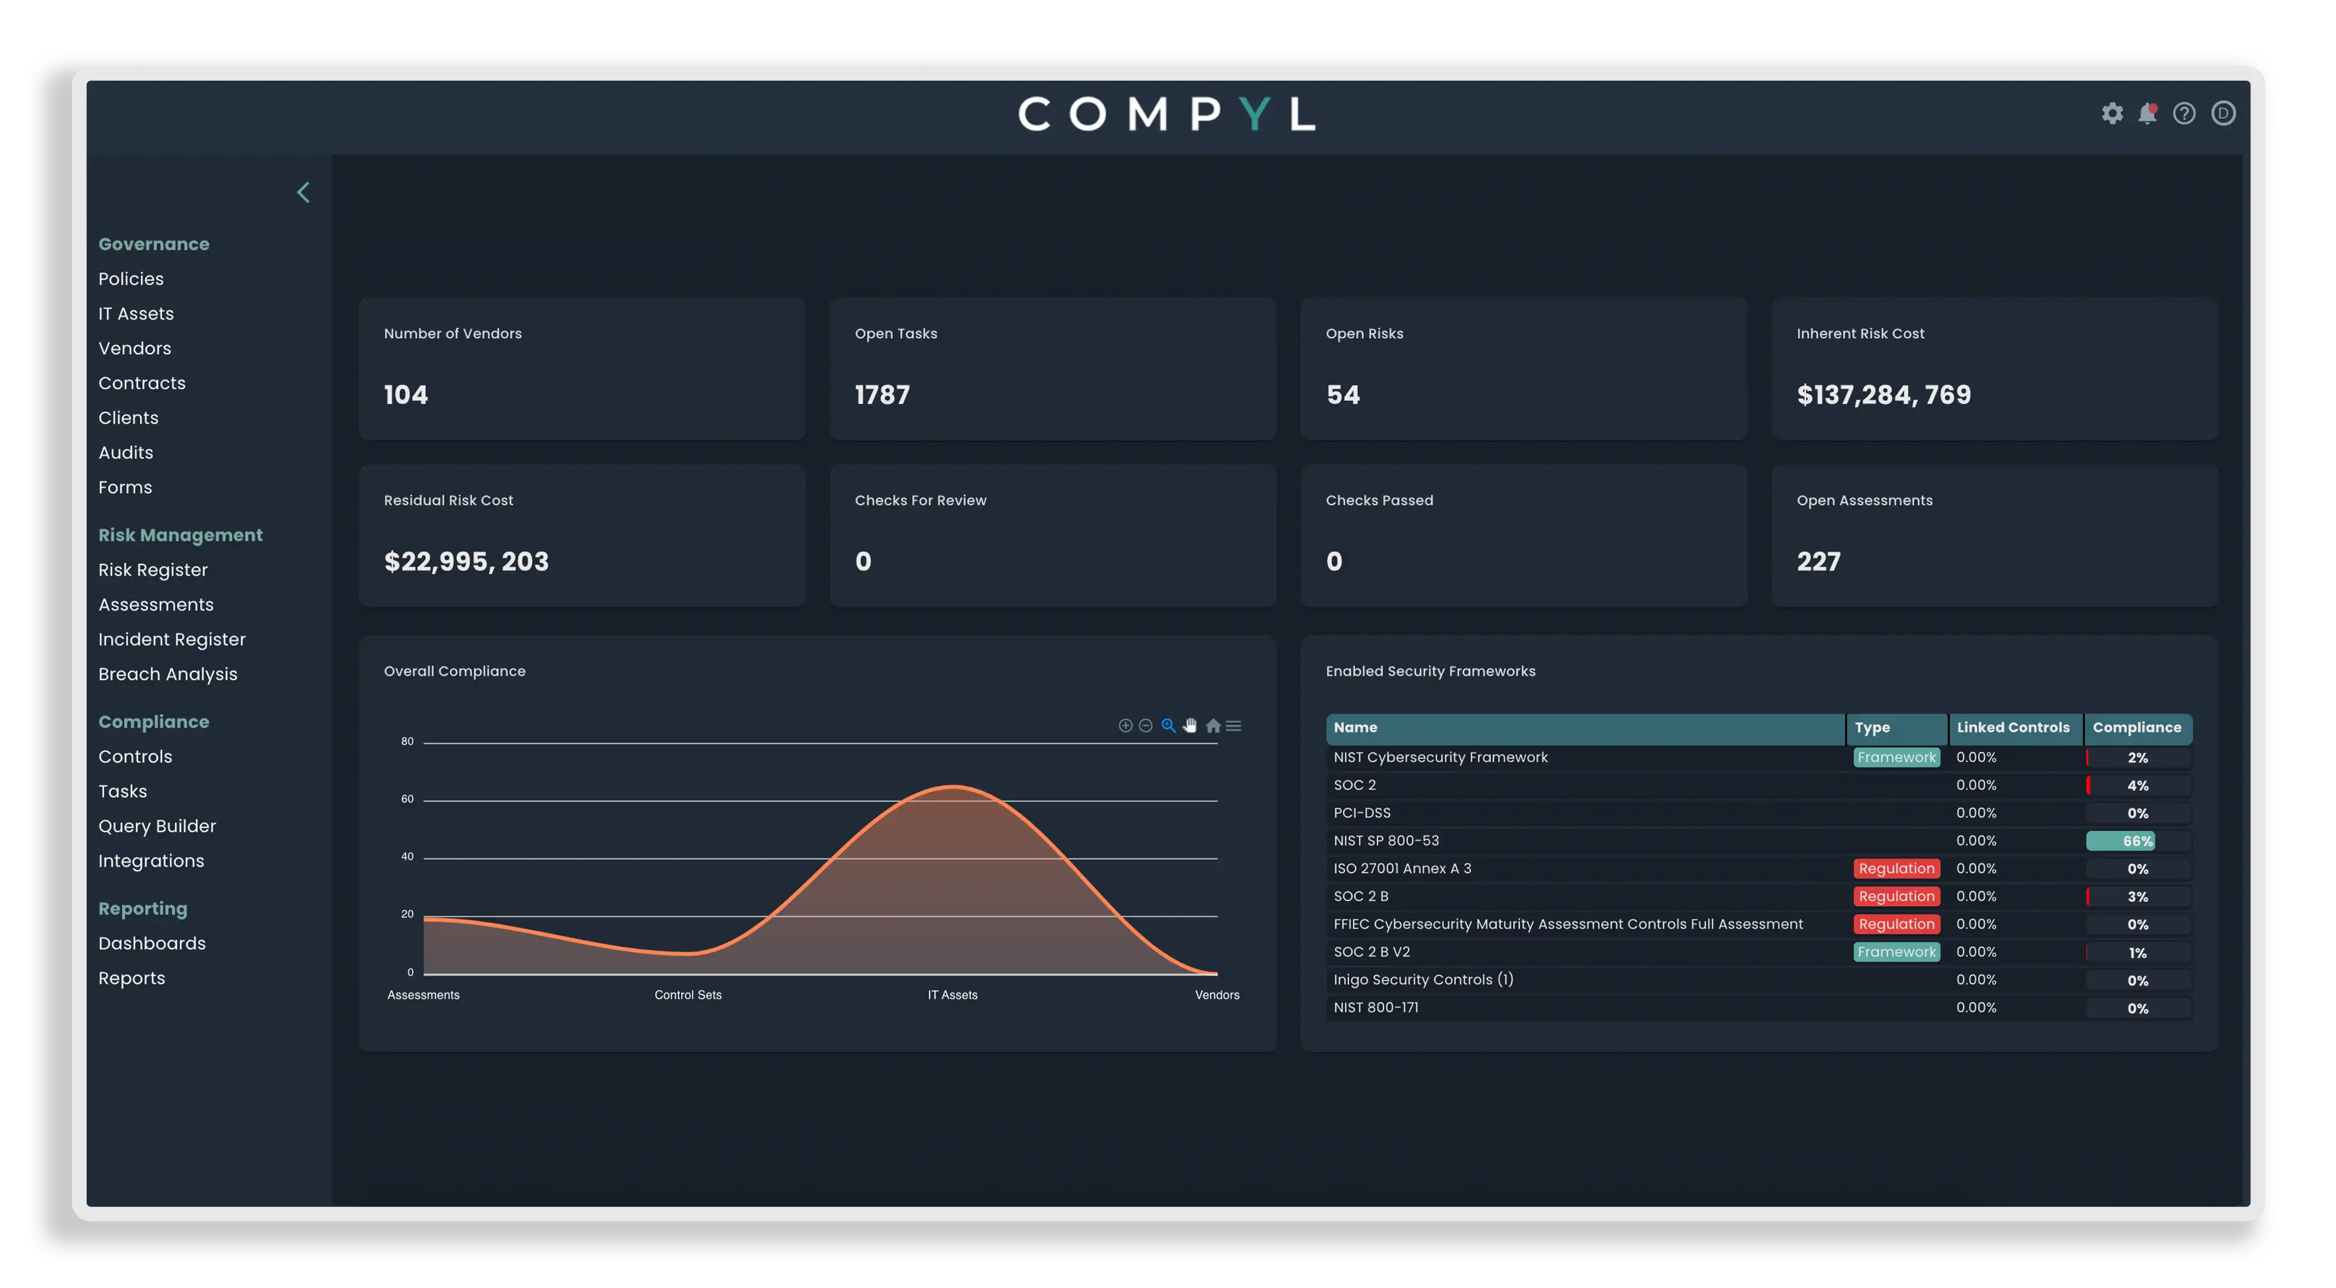The width and height of the screenshot is (2336, 1288).
Task: Activate the pan tool above the chart
Action: [1190, 725]
